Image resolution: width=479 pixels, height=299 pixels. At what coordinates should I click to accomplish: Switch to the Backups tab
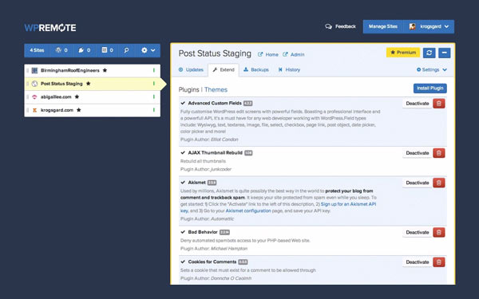[256, 70]
